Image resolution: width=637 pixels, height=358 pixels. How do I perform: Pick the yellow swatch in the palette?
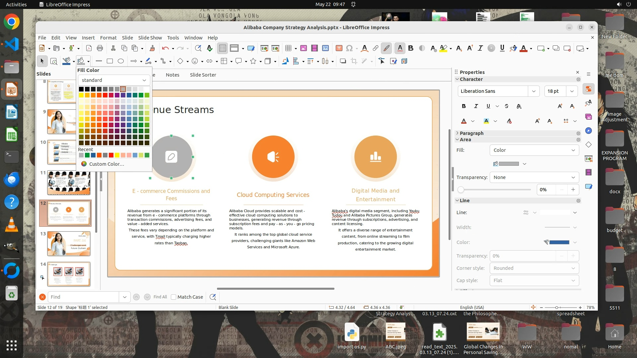(x=81, y=95)
